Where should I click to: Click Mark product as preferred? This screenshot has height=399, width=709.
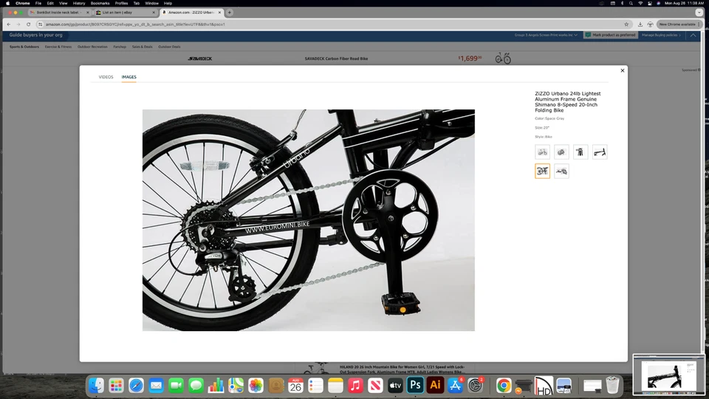click(611, 35)
